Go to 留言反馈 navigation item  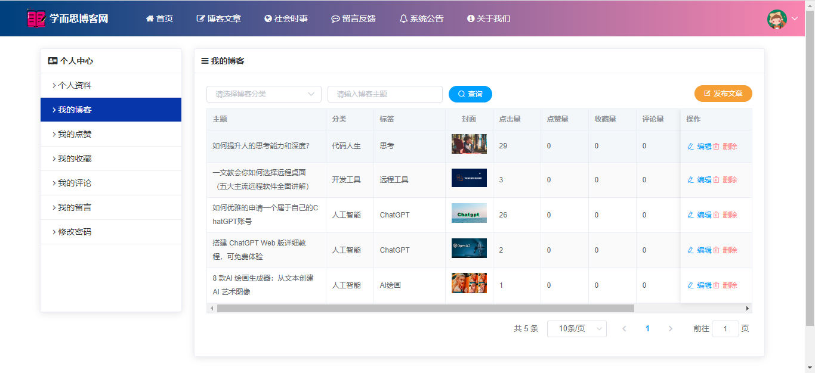353,18
